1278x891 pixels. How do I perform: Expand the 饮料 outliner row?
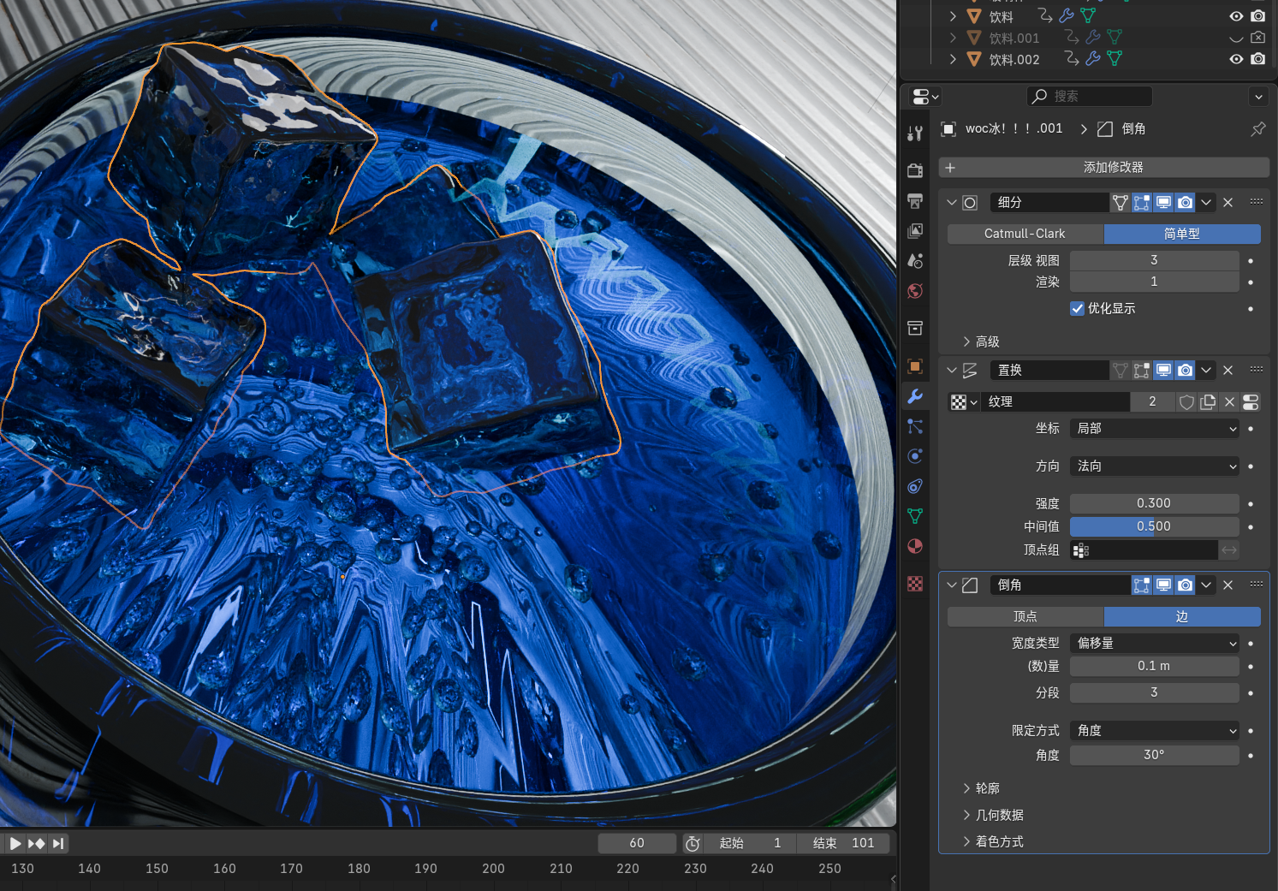point(953,16)
